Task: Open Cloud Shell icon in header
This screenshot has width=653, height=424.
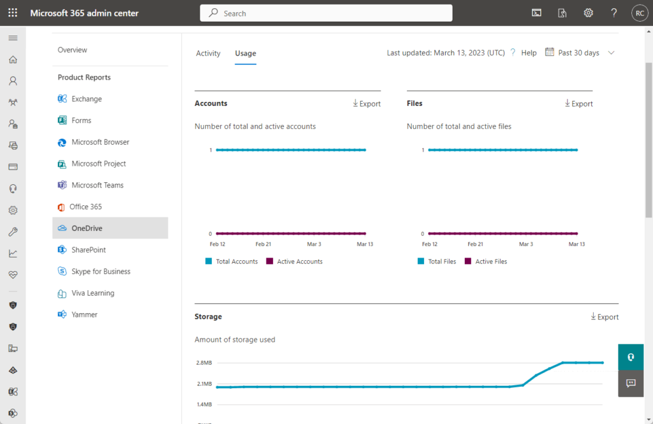Action: 536,13
